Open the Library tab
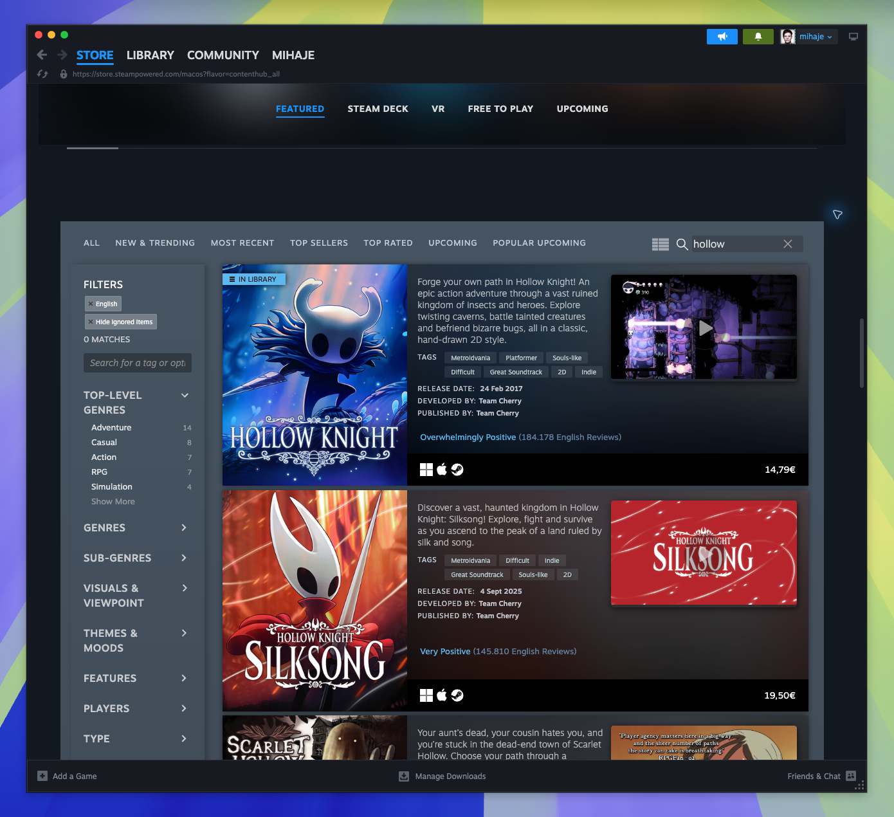 151,55
